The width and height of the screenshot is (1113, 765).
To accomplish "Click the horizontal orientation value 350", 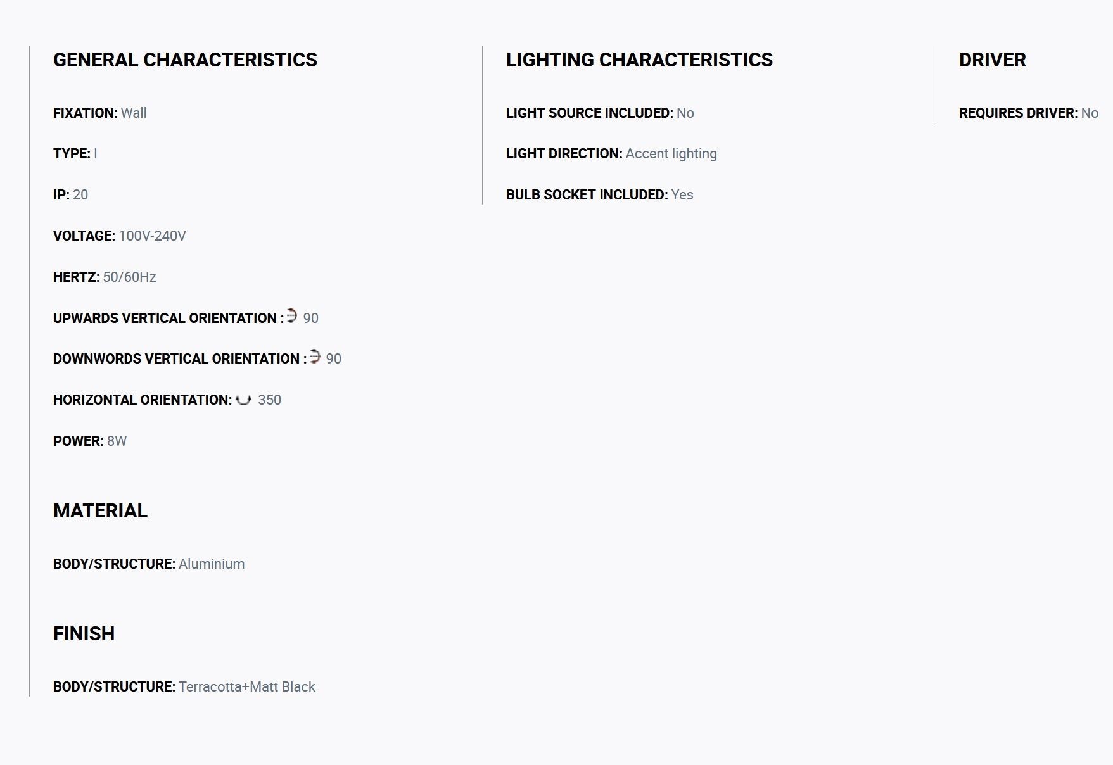I will (269, 400).
